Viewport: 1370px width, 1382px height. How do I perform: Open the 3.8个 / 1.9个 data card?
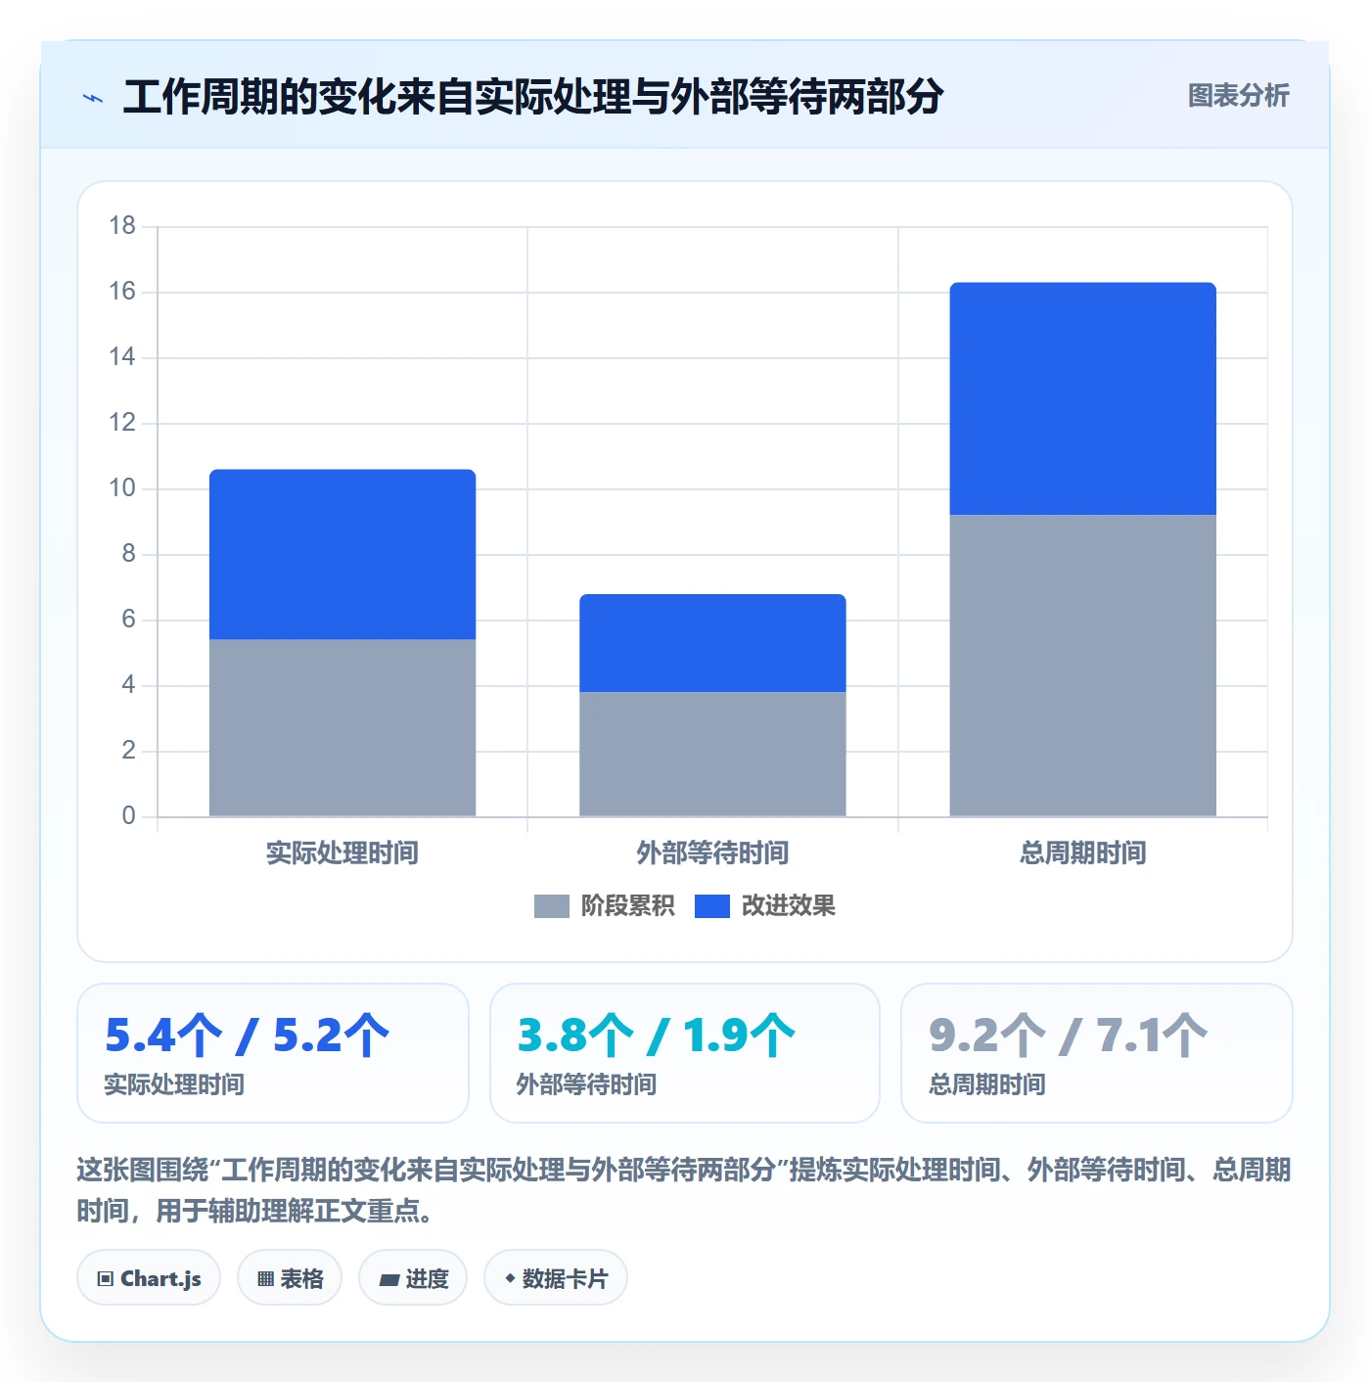685,1053
